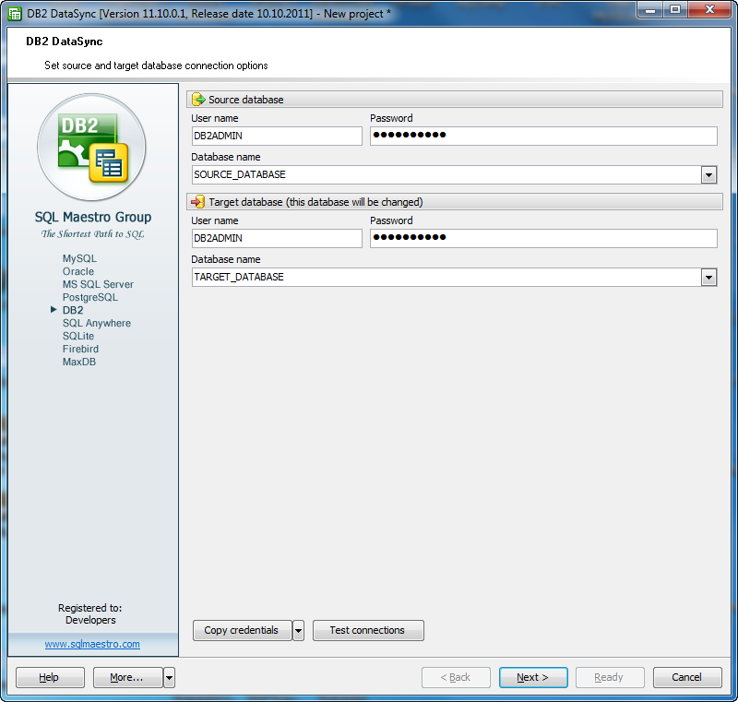Image resolution: width=738 pixels, height=702 pixels.
Task: Open the Target database name dropdown
Action: pyautogui.click(x=709, y=277)
